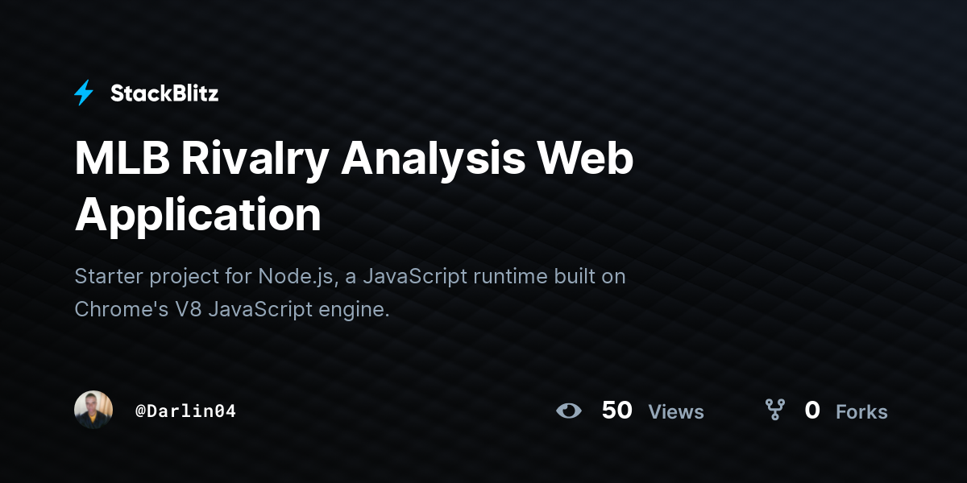
Task: Click the 0 forks number
Action: [x=812, y=411]
